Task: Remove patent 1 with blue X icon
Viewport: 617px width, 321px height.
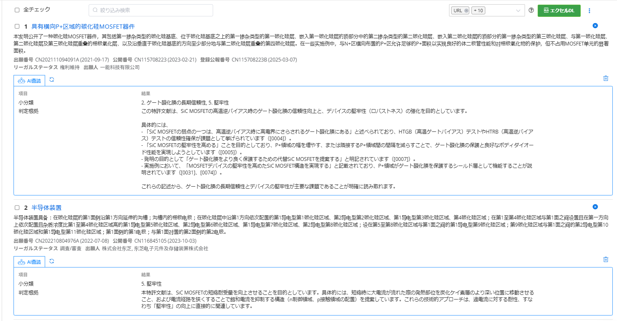Action: 595,26
